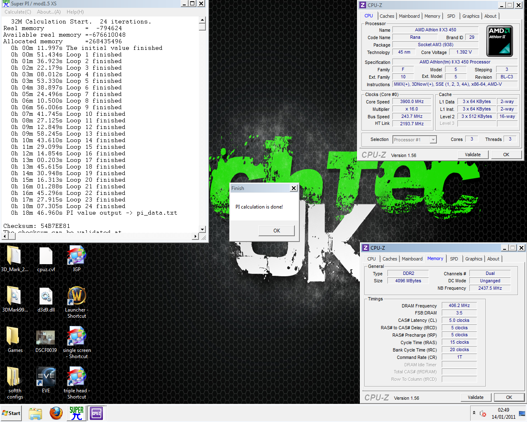
Task: Open the Processor #1 selection dropdown
Action: click(x=414, y=140)
